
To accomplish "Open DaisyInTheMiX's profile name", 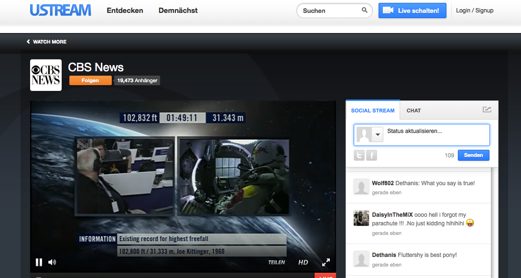I will point(392,215).
